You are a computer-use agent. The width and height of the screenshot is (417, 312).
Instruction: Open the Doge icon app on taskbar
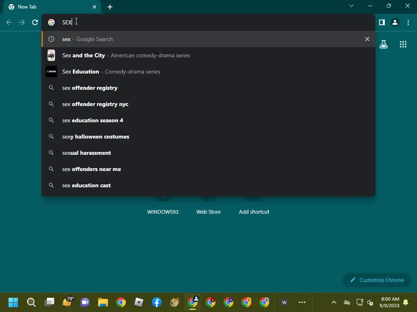click(175, 302)
